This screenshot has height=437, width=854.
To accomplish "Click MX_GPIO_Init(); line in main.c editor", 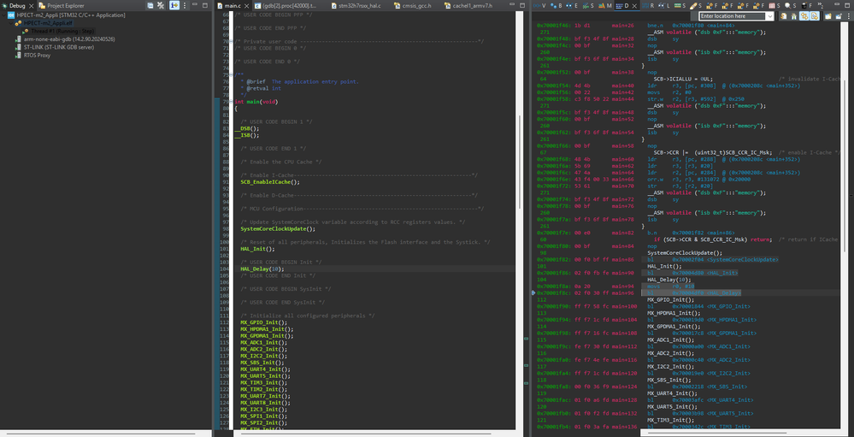I will click(x=263, y=322).
